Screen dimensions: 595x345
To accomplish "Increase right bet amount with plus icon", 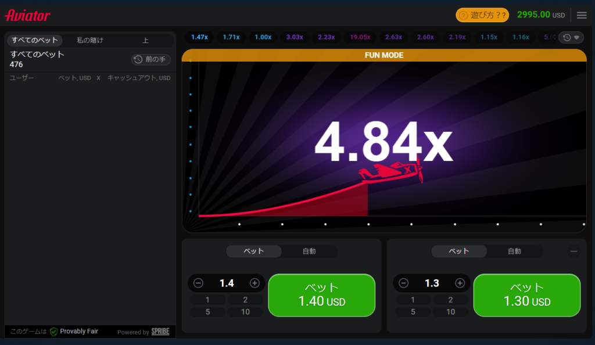I will 460,283.
